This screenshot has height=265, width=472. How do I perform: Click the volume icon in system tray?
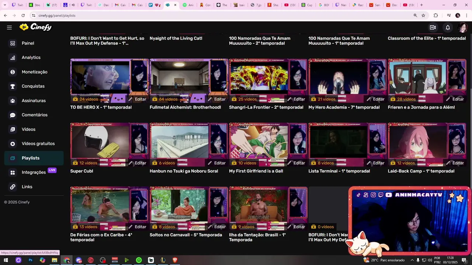click(430, 260)
